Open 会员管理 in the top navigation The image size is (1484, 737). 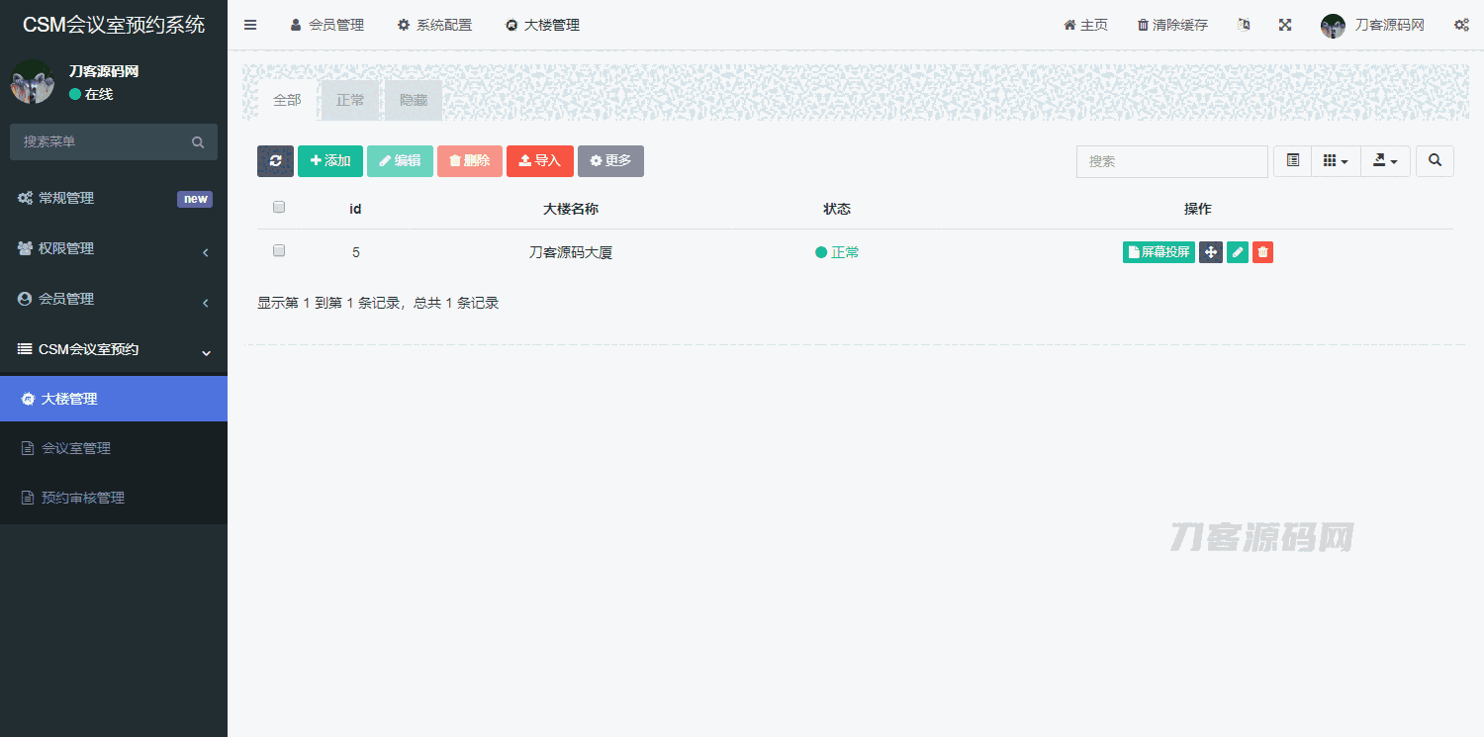327,25
